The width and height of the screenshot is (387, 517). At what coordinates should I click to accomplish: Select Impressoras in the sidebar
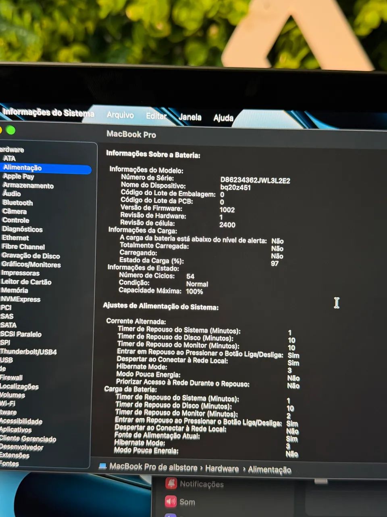20,273
